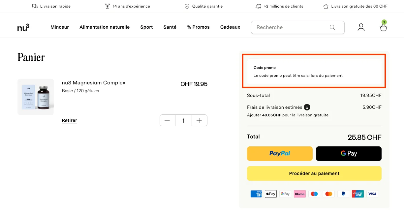Increase quantity with the plus stepper
This screenshot has width=404, height=212.
point(199,120)
